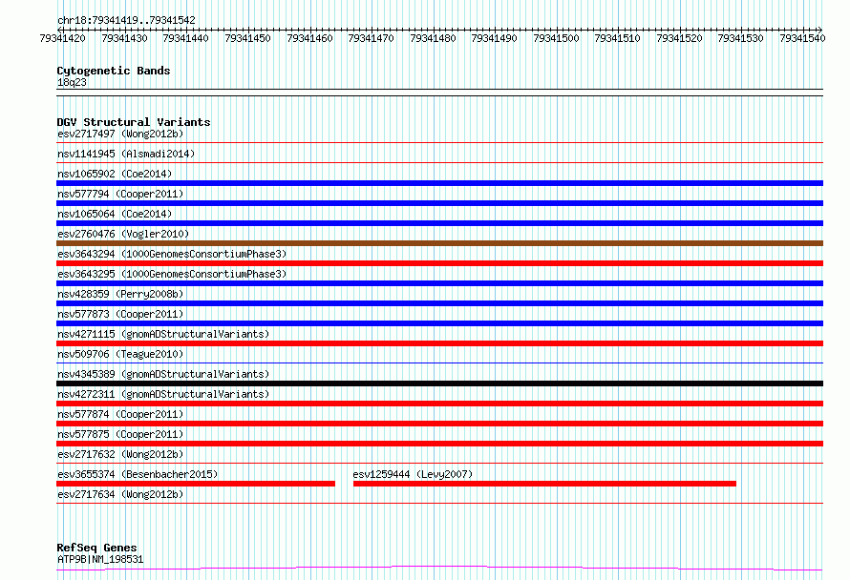
Task: Select the esv2760476 (Vogler2010) label
Action: click(123, 234)
